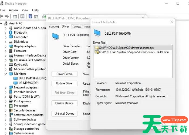Click the blue Help question mark icon

tap(30, 16)
